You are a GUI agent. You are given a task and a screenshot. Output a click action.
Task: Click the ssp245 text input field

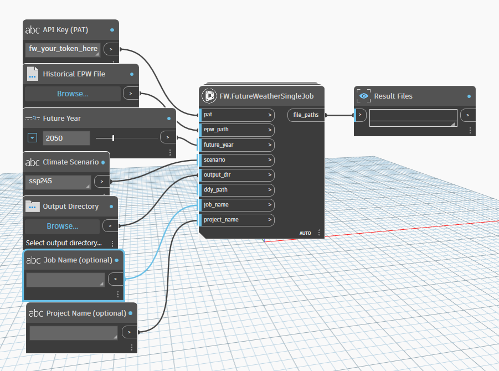[58, 181]
